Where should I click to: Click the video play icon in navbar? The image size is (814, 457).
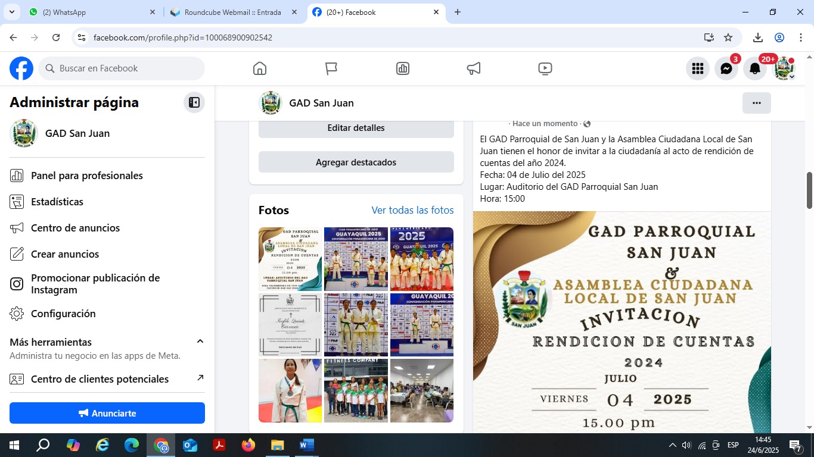[545, 68]
